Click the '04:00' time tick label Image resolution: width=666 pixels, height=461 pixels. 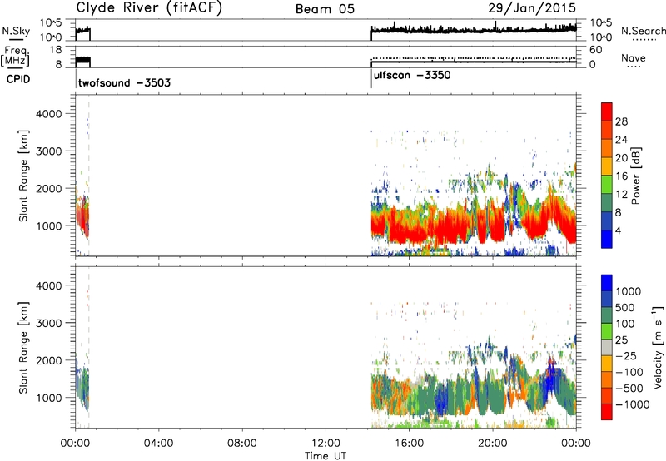158,444
